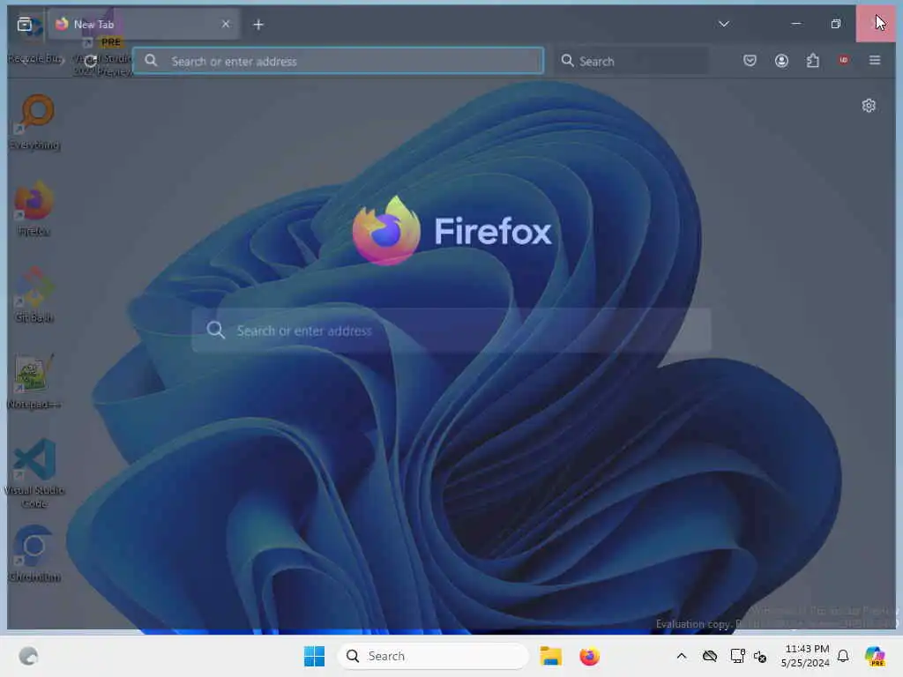
Task: Open Firefox account icon
Action: tap(781, 61)
